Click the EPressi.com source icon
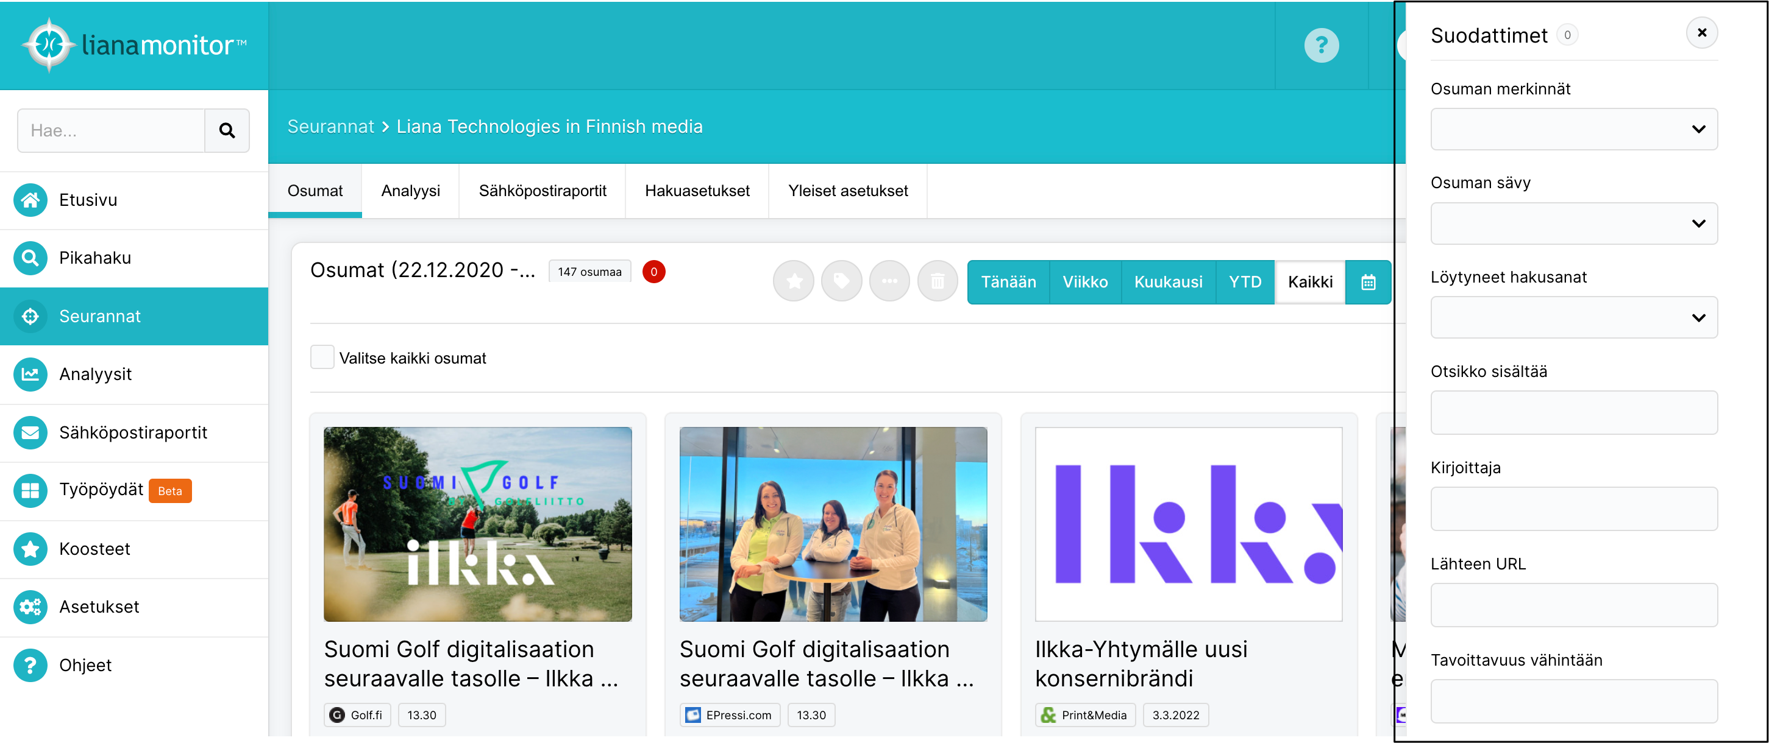Viewport: 1769px width, 743px height. coord(693,715)
